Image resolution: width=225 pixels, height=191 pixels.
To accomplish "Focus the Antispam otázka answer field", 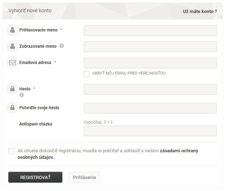I will tap(150, 131).
